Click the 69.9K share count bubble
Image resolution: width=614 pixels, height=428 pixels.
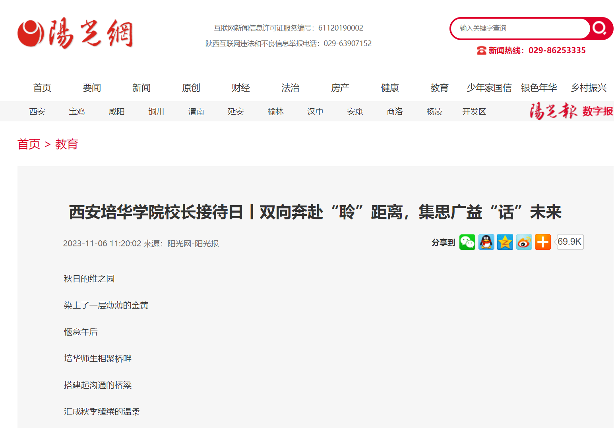tap(569, 242)
